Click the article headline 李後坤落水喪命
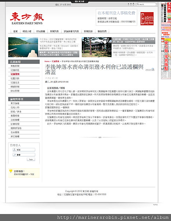 pos(94,70)
